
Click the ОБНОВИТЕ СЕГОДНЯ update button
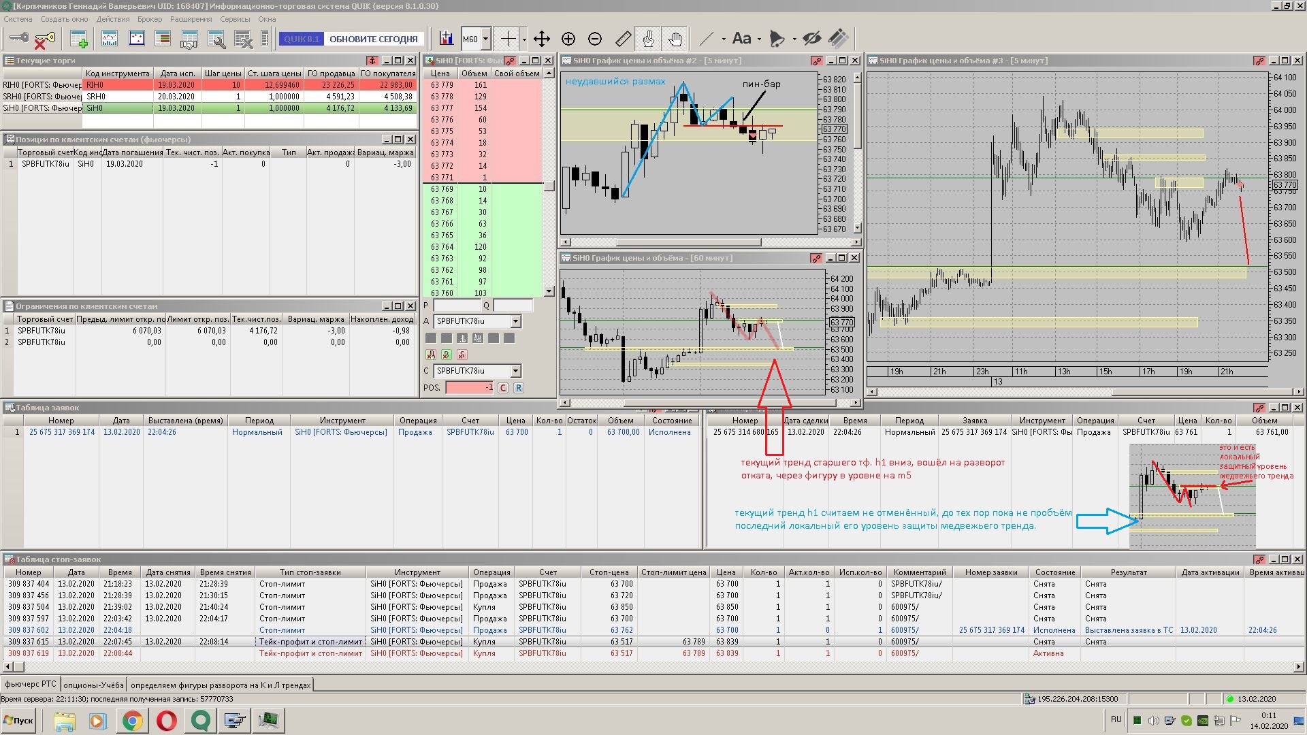(x=373, y=39)
